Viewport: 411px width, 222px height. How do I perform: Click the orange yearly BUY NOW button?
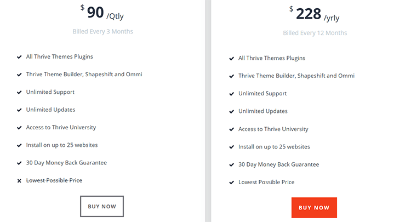(x=314, y=208)
